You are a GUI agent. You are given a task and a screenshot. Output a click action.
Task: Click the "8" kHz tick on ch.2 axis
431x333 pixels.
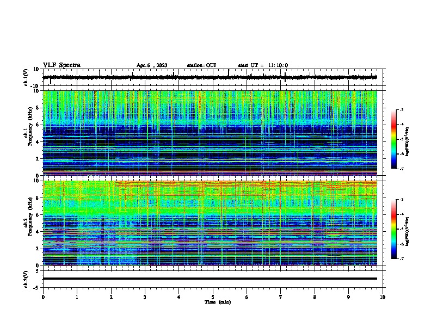pos(38,198)
